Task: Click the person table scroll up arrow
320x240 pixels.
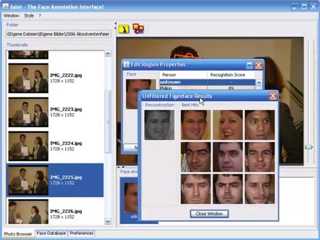Action: click(x=259, y=83)
